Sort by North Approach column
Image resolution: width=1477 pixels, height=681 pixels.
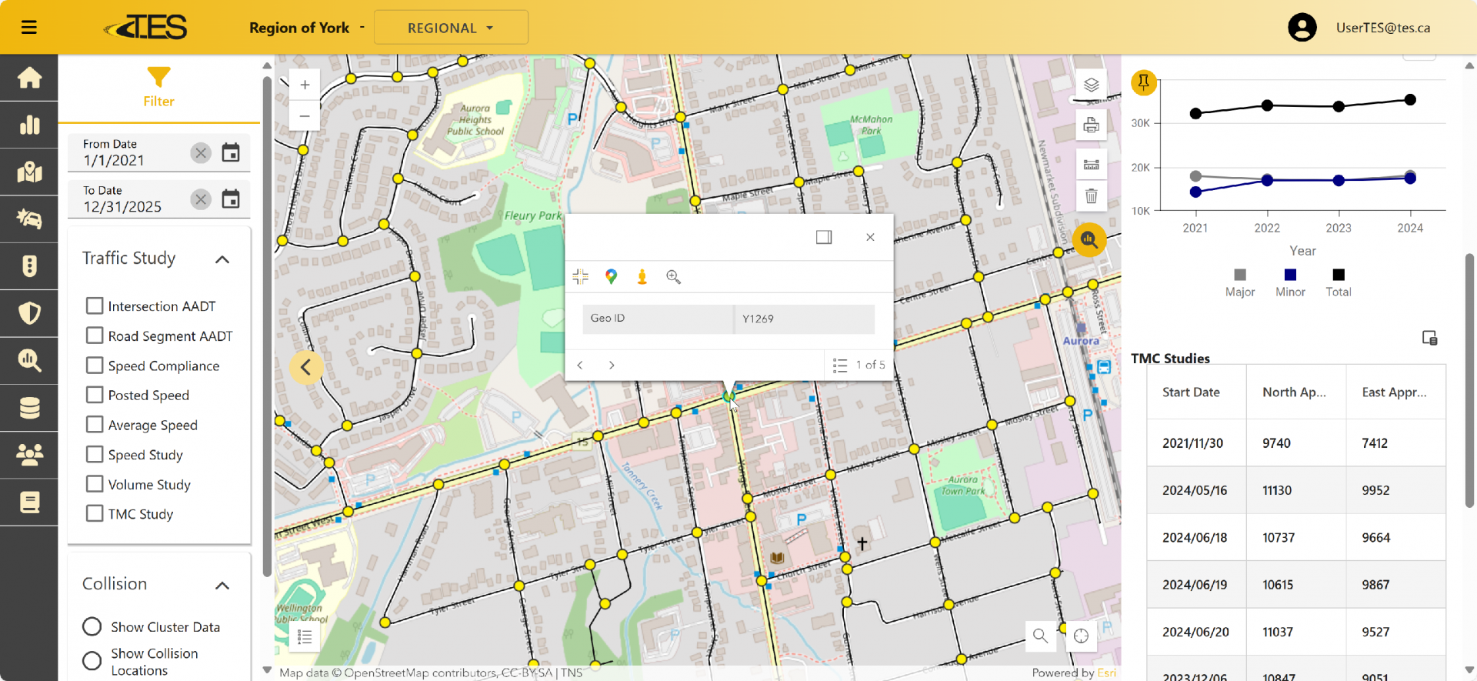click(x=1296, y=392)
